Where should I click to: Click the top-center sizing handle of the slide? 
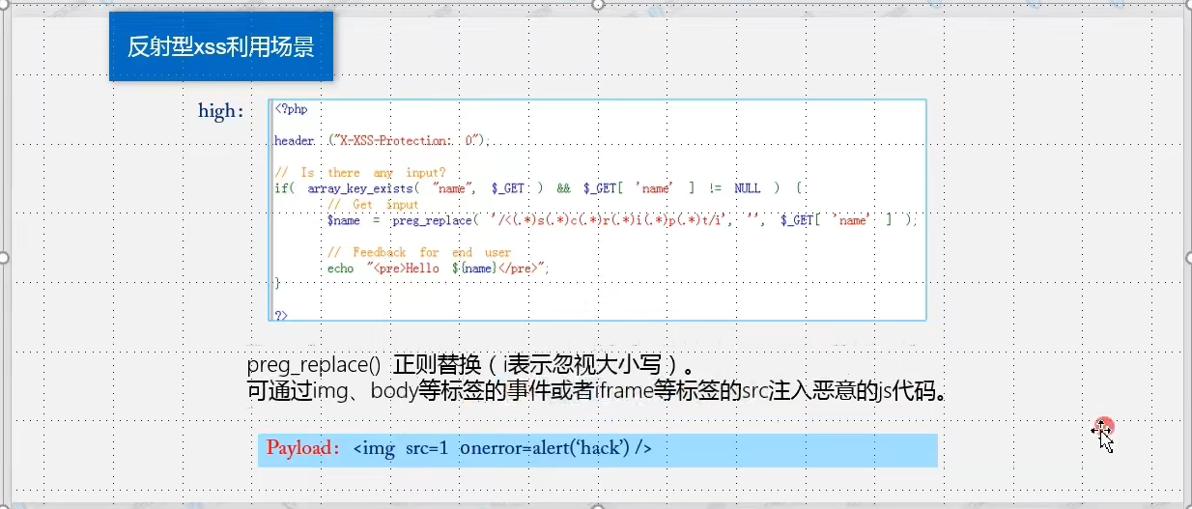pos(597,4)
